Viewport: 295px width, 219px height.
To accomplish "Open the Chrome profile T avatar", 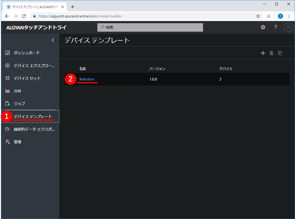I will (280, 16).
